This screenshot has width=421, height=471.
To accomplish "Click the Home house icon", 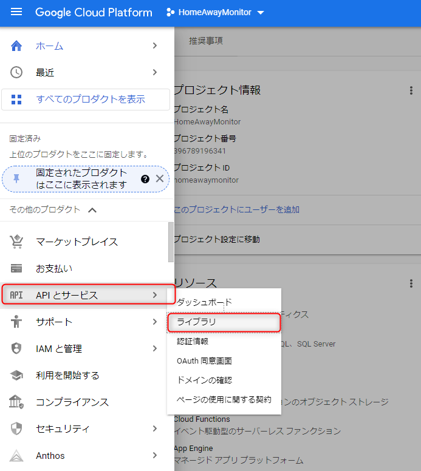I will tap(16, 46).
